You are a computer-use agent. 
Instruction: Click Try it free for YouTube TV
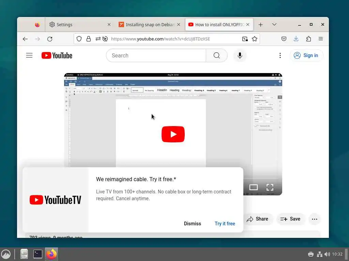tap(225, 224)
